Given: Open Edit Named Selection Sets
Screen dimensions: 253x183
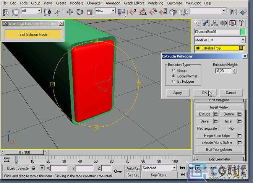Looking at the screenshot, I should [x=173, y=12].
